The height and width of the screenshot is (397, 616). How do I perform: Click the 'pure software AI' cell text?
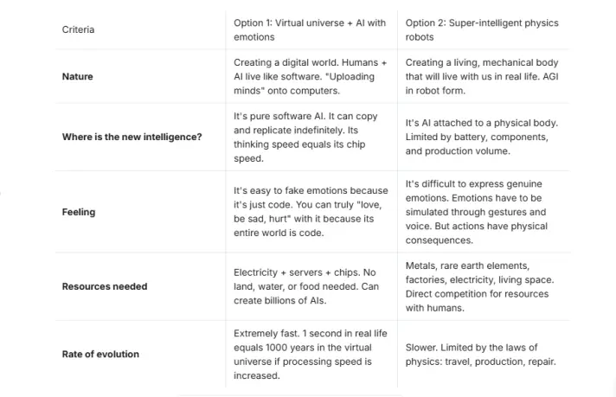tap(305, 138)
